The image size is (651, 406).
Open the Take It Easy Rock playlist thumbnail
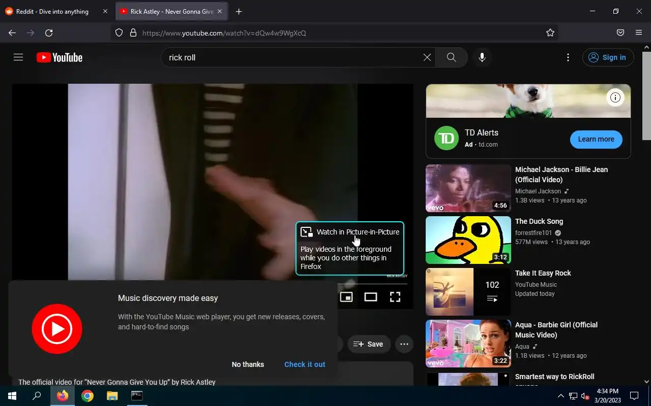click(x=468, y=292)
